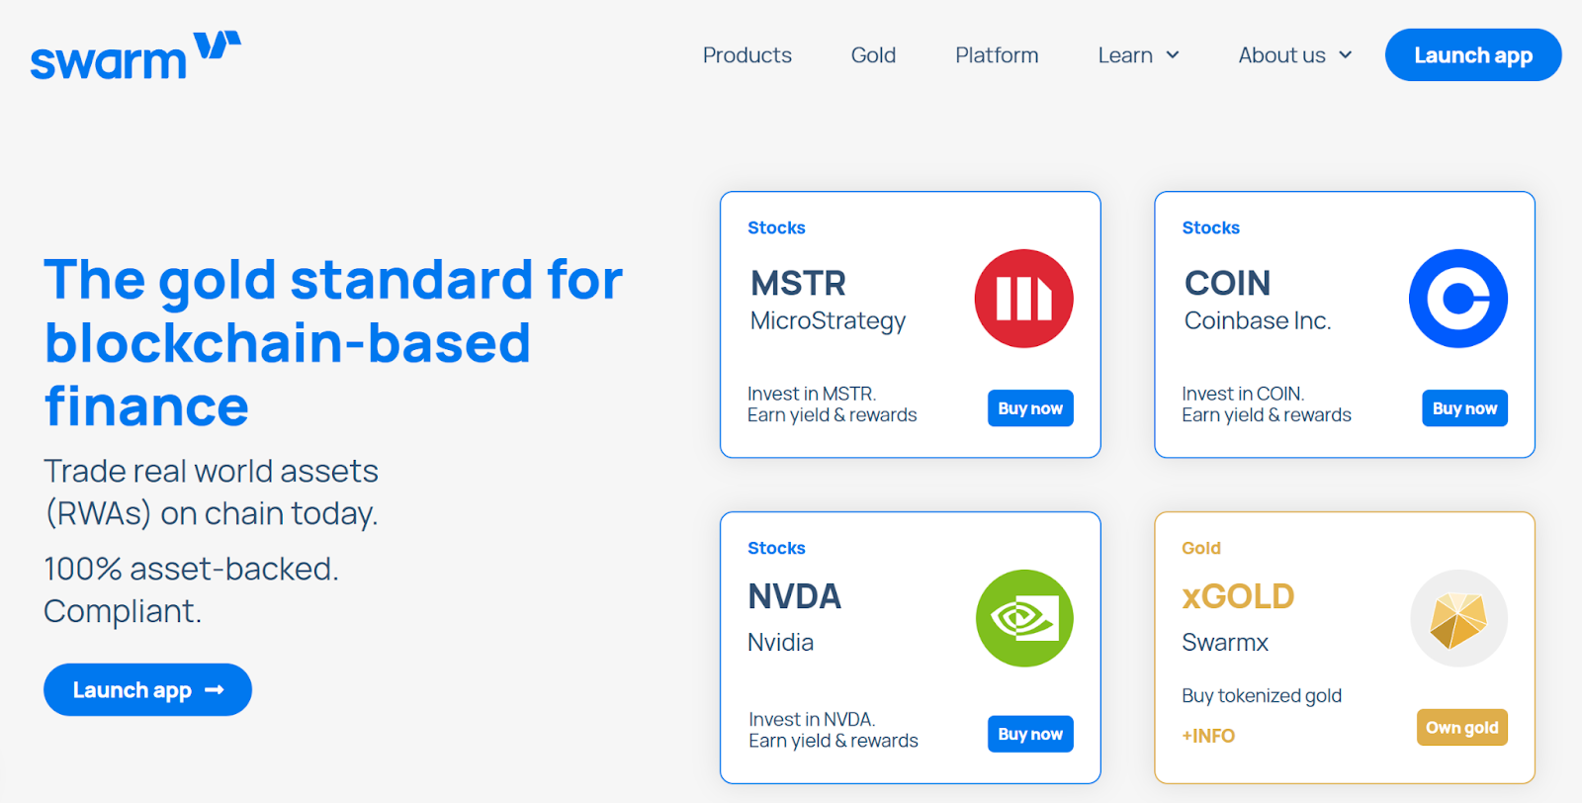Click the MicroStrategy company name
The height and width of the screenshot is (803, 1582).
point(828,321)
